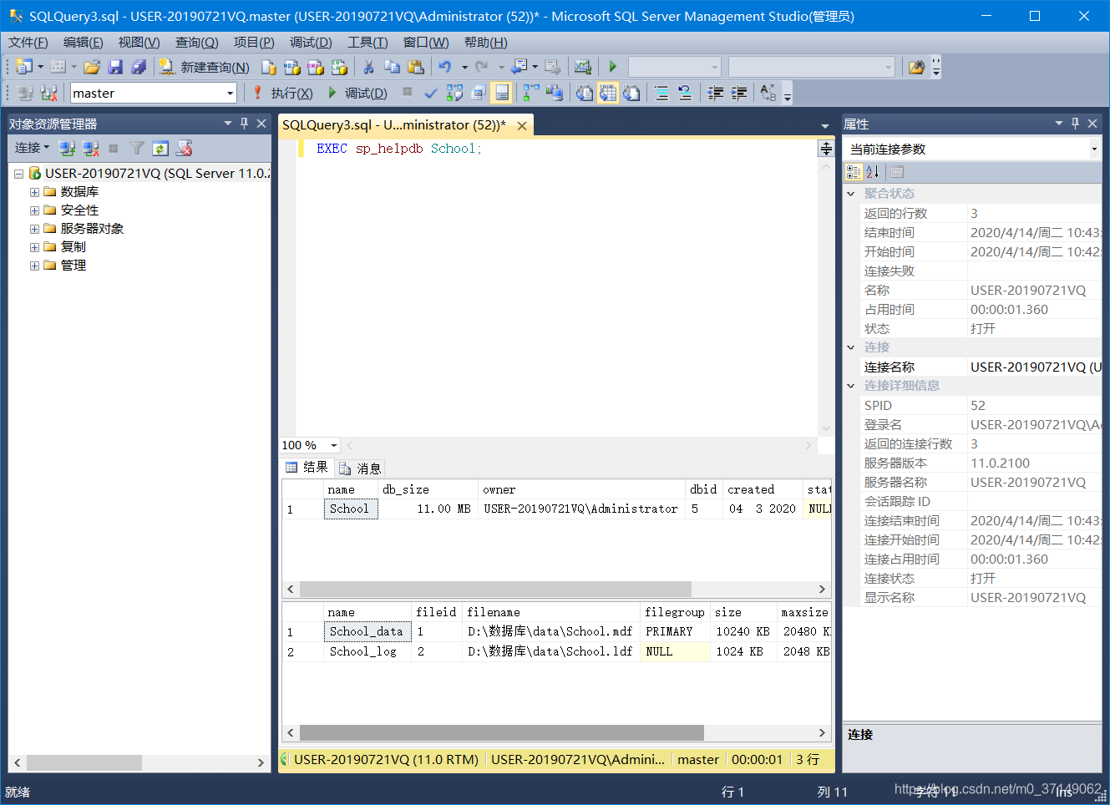Open the 100 % zoom dropdown
The height and width of the screenshot is (805, 1110).
click(x=334, y=445)
